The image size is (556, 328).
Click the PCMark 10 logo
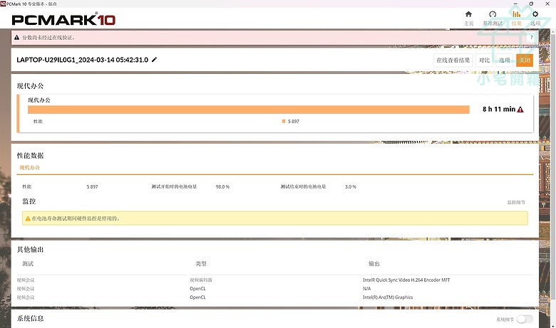tap(63, 19)
